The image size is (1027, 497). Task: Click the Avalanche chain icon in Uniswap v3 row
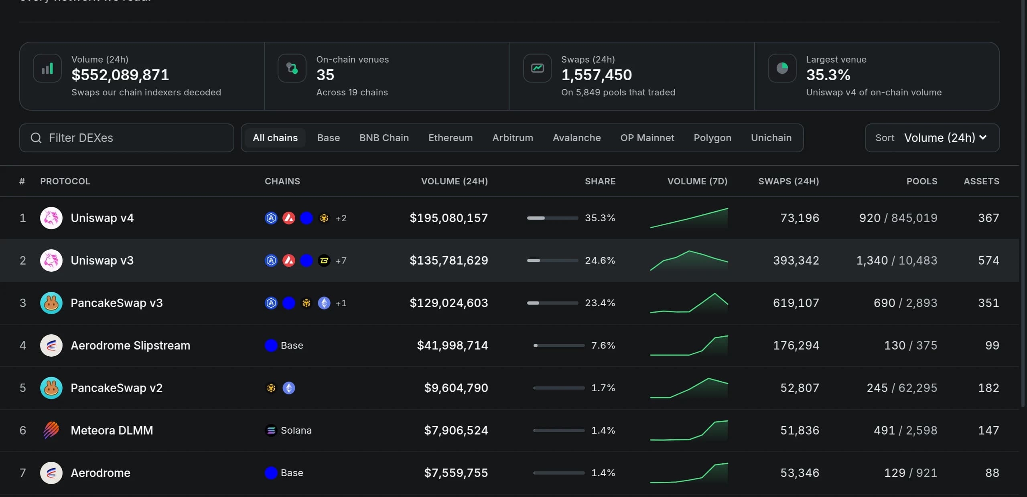click(289, 261)
